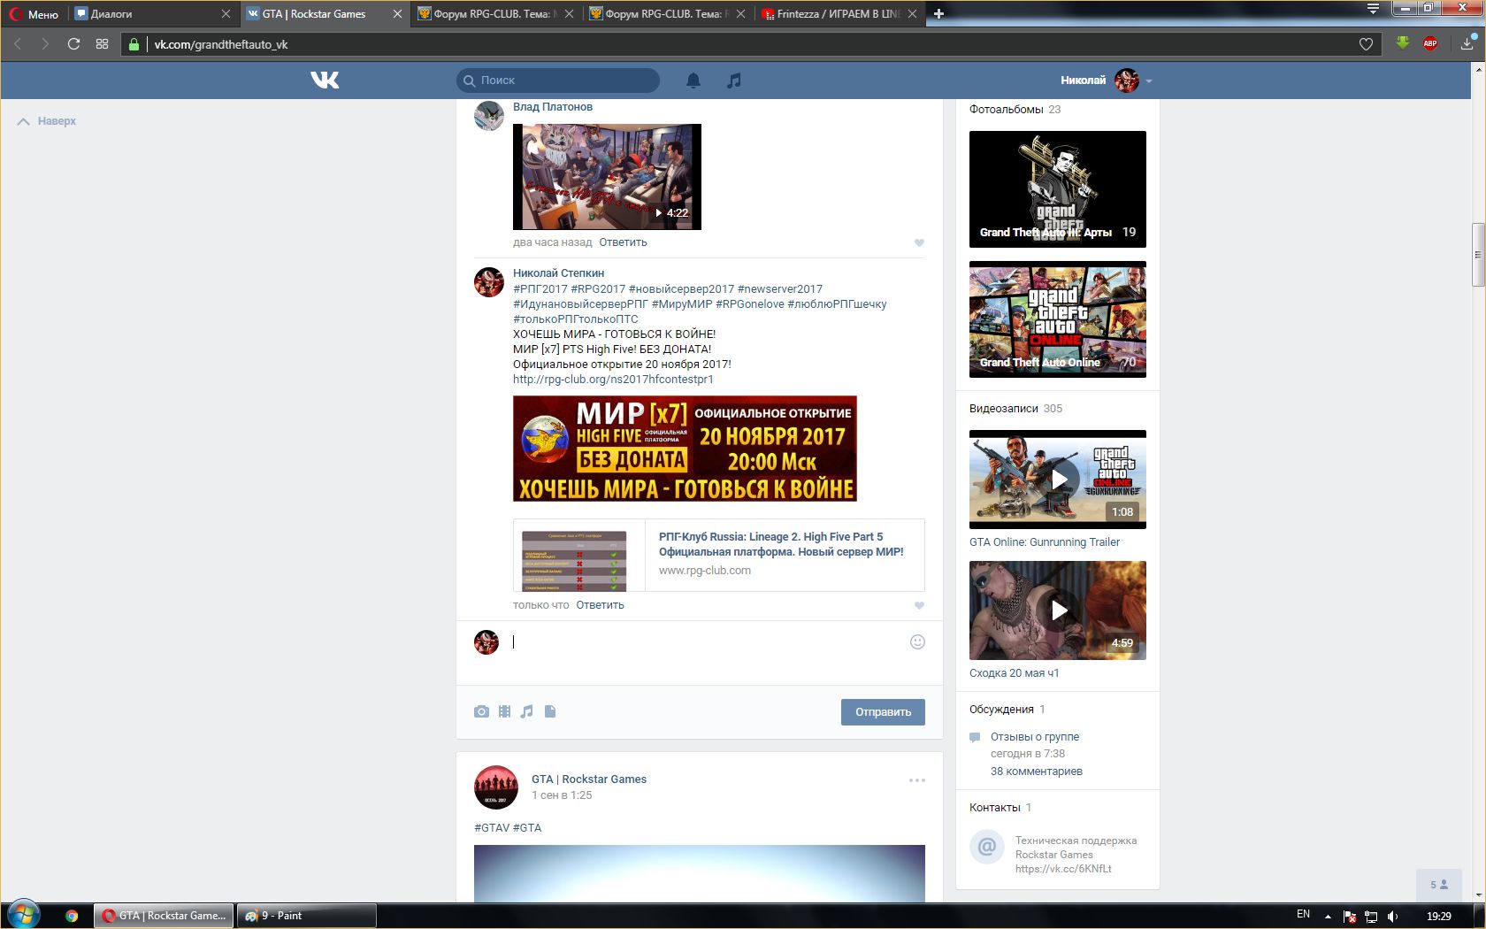Click browser forward arrow
The image size is (1486, 929).
coord(45,43)
